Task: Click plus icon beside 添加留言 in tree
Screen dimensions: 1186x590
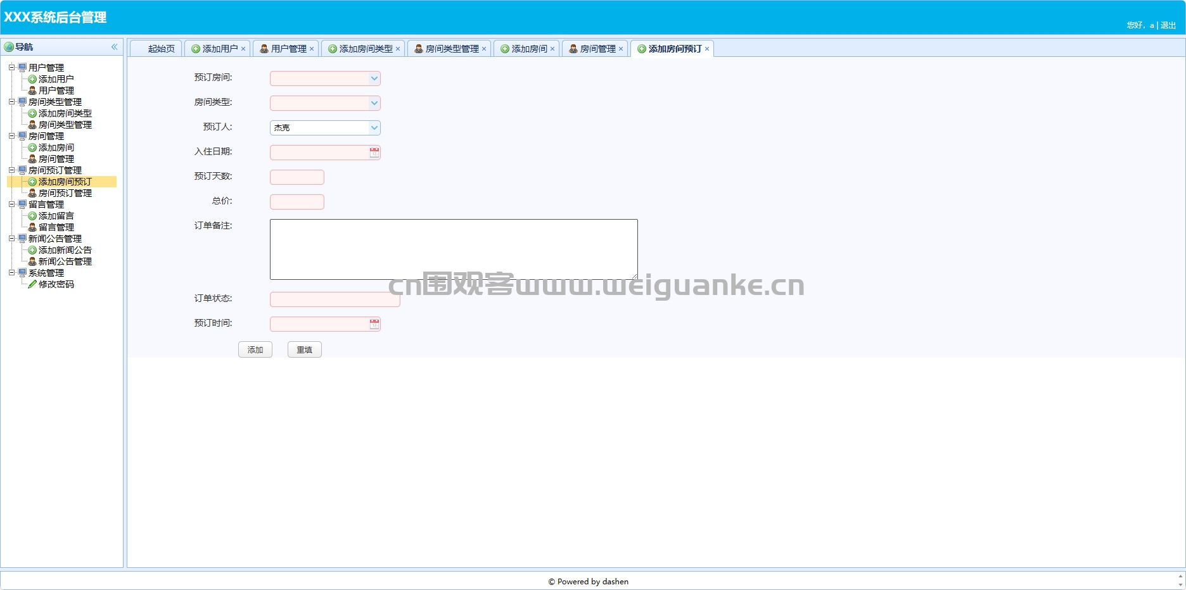Action: (32, 216)
